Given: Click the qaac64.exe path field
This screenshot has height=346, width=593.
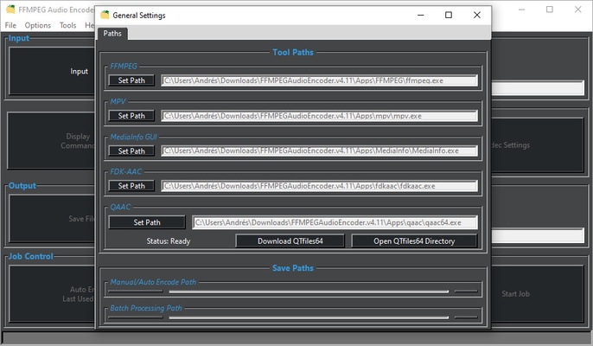Looking at the screenshot, I should click(x=335, y=222).
